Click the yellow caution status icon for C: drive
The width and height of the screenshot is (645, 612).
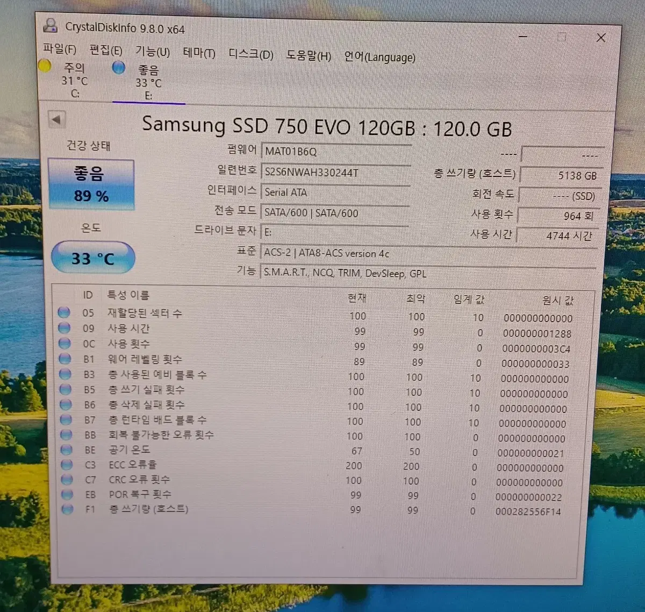coord(45,66)
